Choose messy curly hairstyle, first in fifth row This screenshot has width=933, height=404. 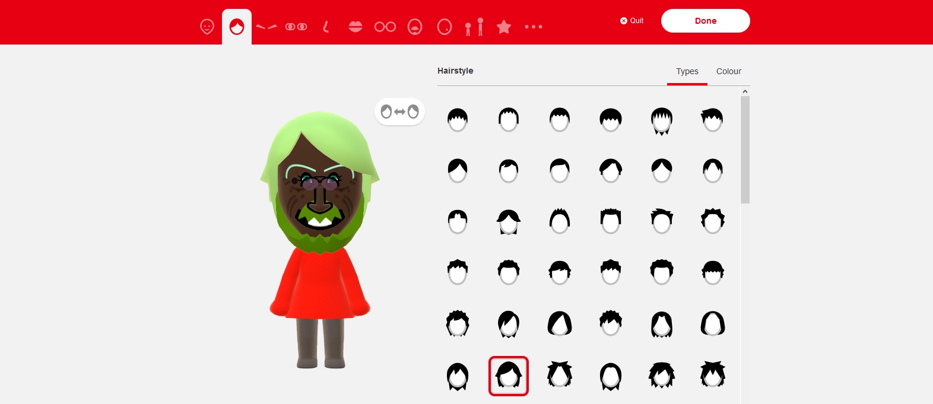tap(458, 324)
